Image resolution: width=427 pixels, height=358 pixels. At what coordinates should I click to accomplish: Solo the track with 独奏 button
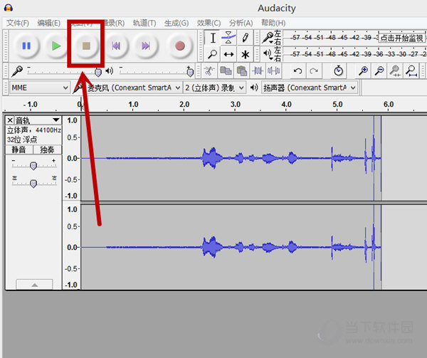point(47,149)
